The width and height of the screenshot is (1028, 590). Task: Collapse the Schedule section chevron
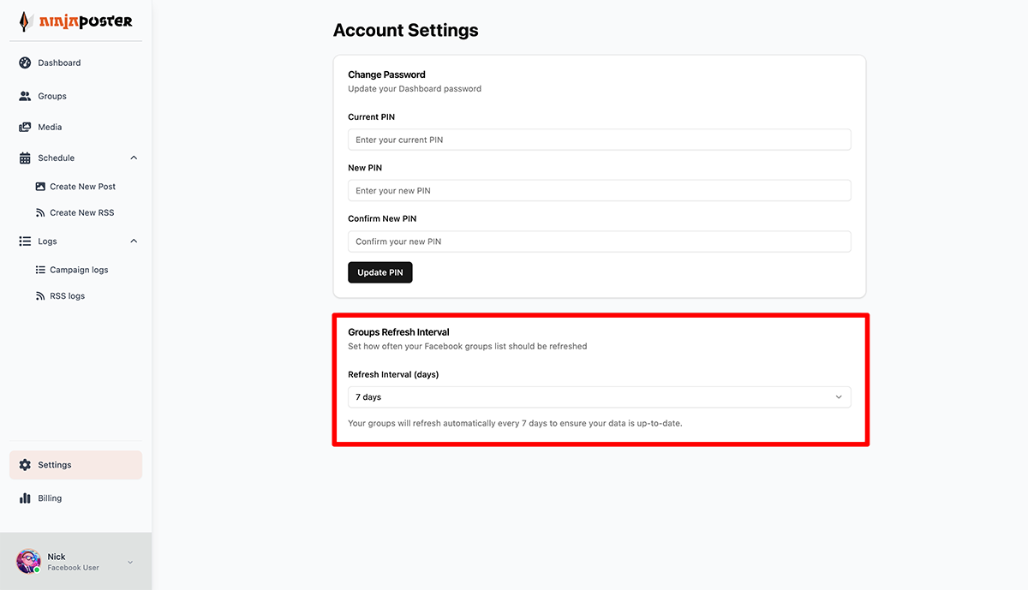(x=134, y=158)
